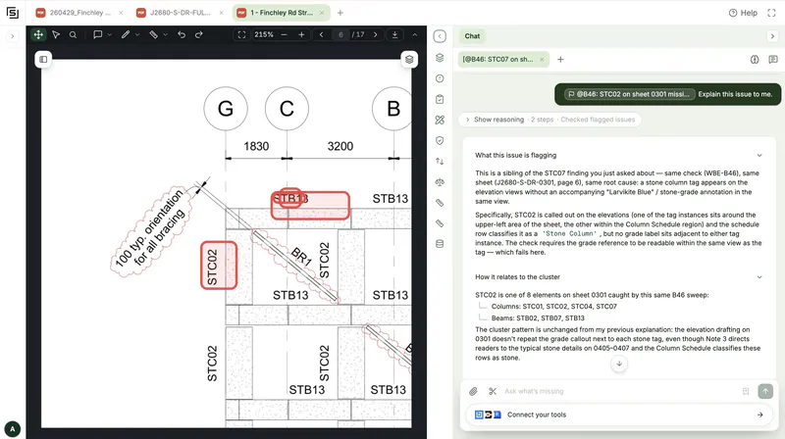Expand chat panel with right chevron

coord(772,36)
